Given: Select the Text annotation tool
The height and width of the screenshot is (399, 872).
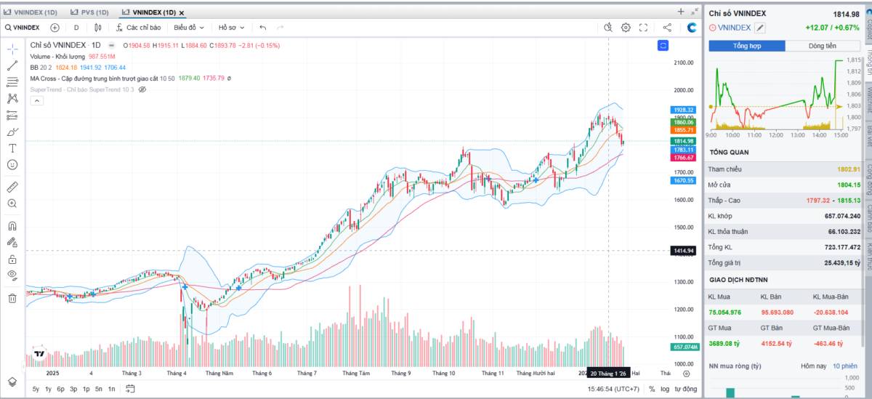Looking at the screenshot, I should 12,148.
